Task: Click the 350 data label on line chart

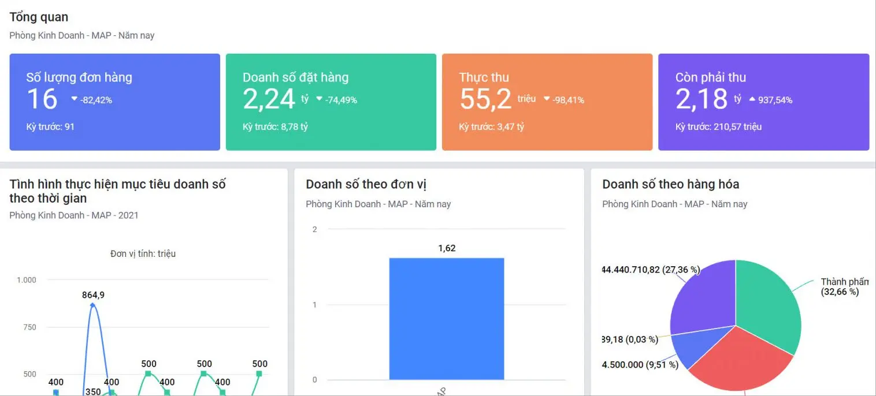Action: (x=92, y=391)
